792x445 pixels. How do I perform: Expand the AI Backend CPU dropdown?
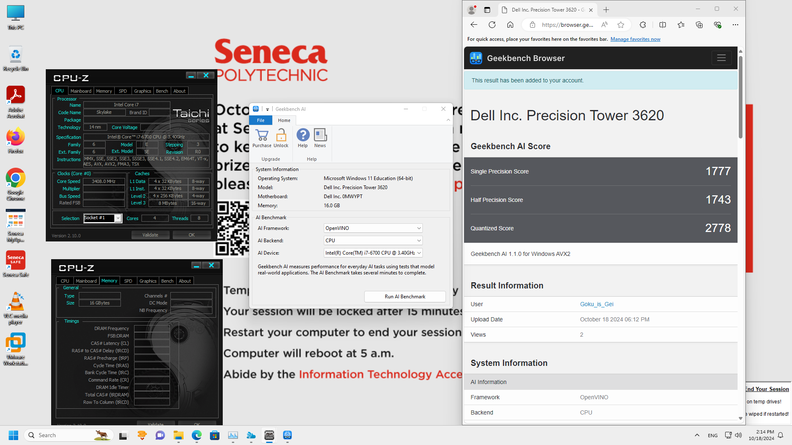[x=419, y=241]
